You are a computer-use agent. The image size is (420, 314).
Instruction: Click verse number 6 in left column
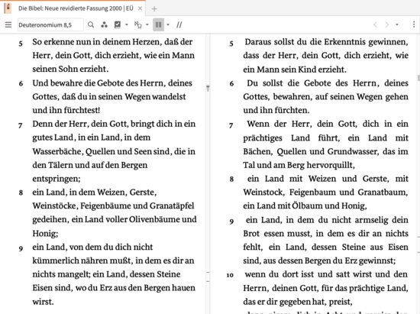point(21,84)
